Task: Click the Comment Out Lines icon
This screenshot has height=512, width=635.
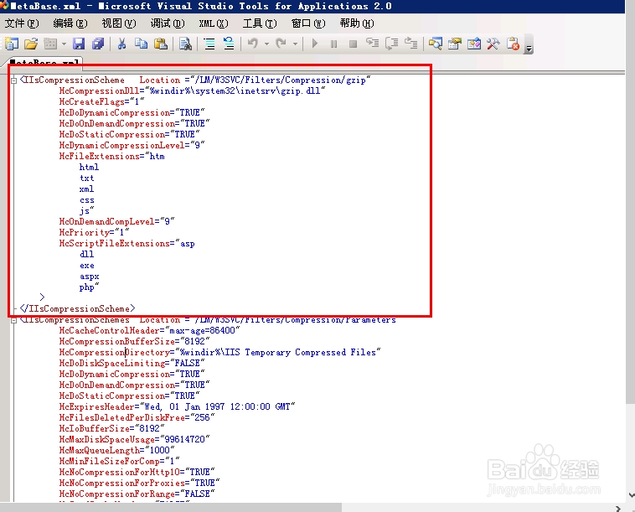Action: (x=209, y=44)
